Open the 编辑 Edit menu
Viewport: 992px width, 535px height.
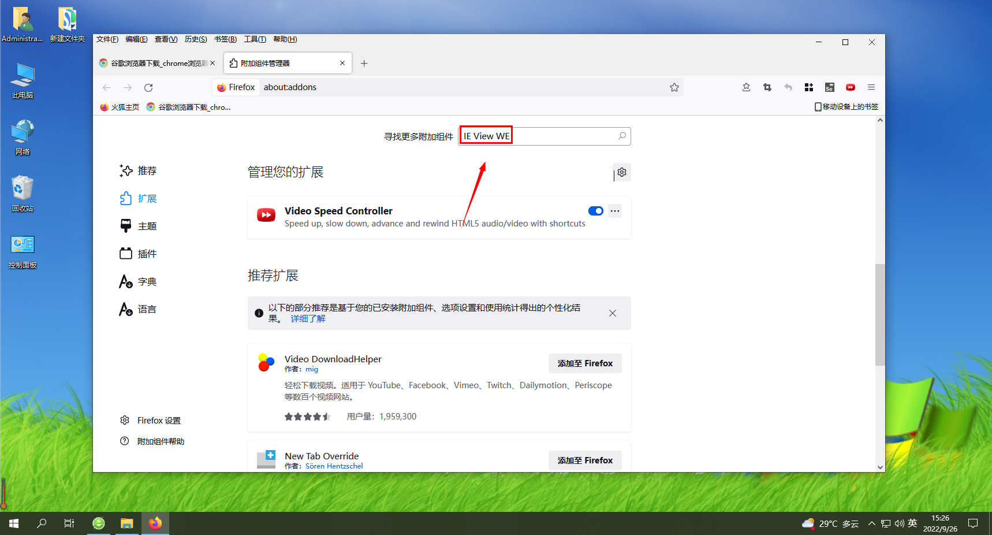[136, 39]
